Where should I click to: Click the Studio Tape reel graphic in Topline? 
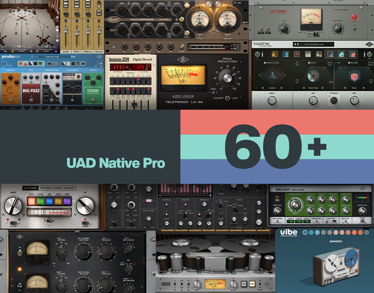[313, 76]
